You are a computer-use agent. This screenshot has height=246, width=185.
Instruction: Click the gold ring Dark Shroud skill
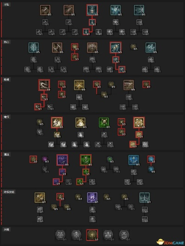(139, 122)
